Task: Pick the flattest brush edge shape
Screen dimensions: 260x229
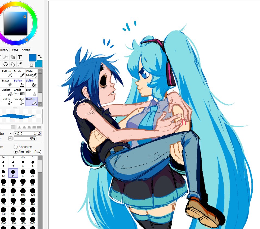Action: [x=39, y=127]
